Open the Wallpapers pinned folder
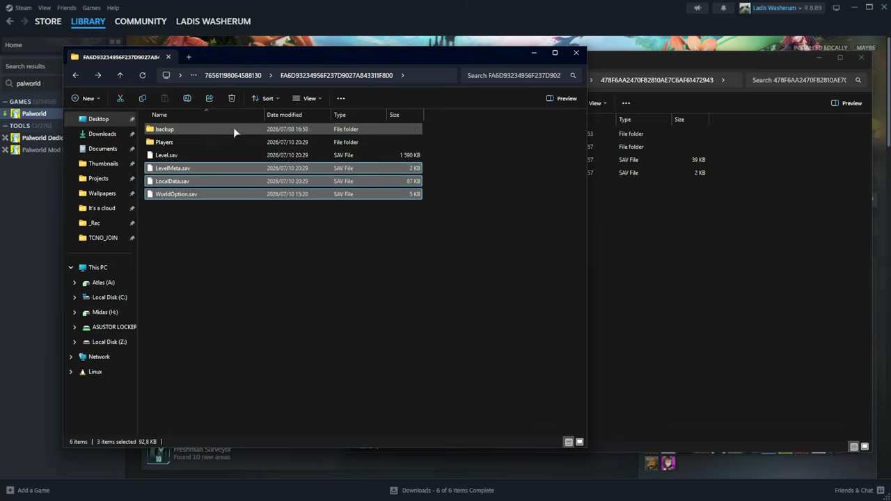 pos(102,193)
